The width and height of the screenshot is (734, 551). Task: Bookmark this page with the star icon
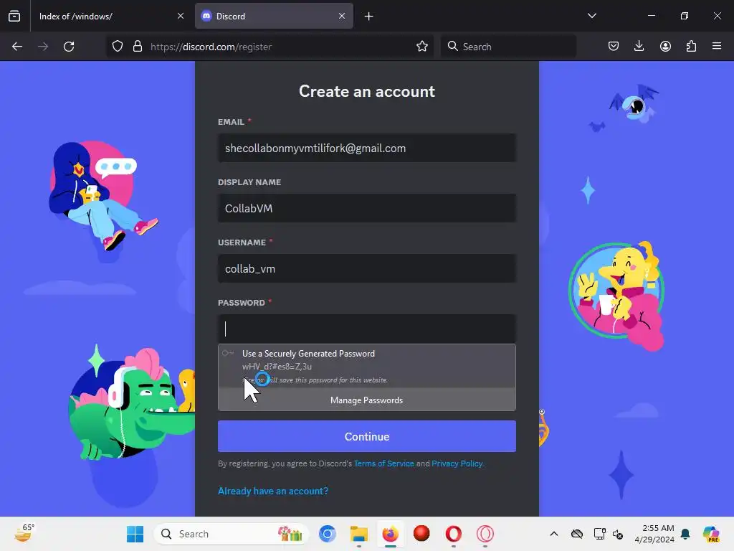click(x=422, y=47)
